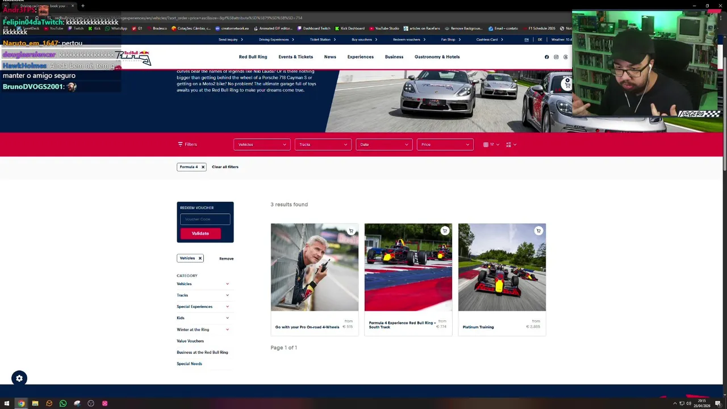Image resolution: width=727 pixels, height=409 pixels.
Task: Open Cashless Card in the top bar
Action: 490,40
